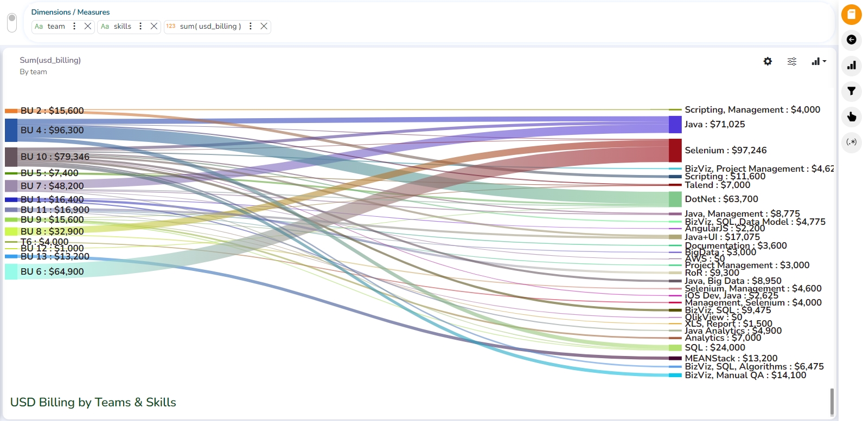Click the 'Java+UI : $17,075' label
This screenshot has height=421, width=863.
[723, 237]
